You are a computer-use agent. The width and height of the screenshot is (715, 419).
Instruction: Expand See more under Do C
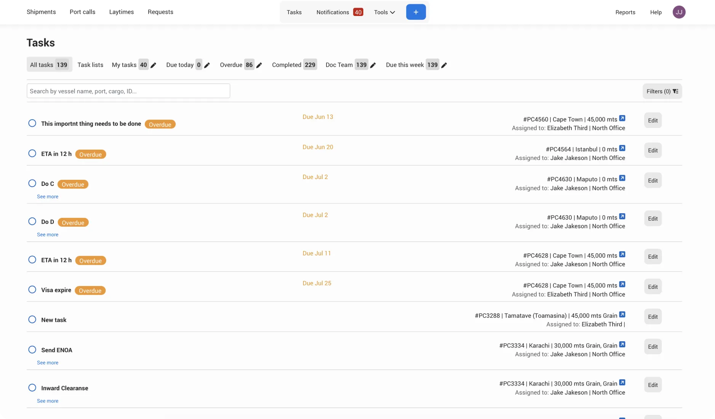tap(48, 197)
